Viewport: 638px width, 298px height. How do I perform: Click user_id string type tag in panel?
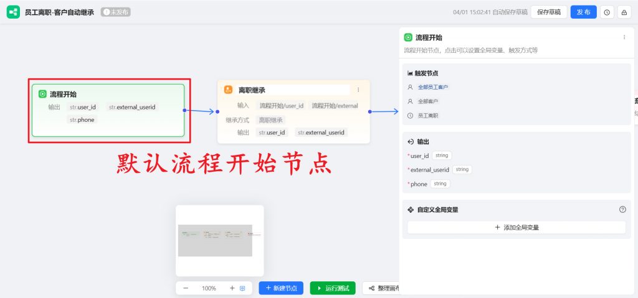pyautogui.click(x=442, y=156)
